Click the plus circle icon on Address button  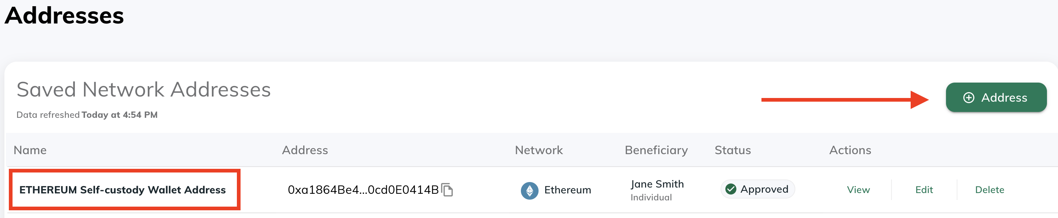(x=968, y=98)
